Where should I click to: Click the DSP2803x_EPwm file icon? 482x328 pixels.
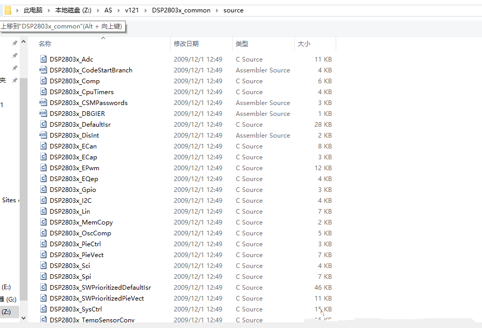pyautogui.click(x=43, y=168)
